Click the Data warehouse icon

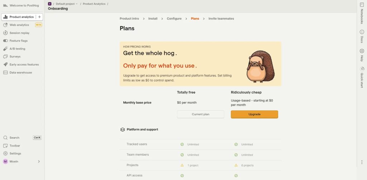click(x=5, y=72)
